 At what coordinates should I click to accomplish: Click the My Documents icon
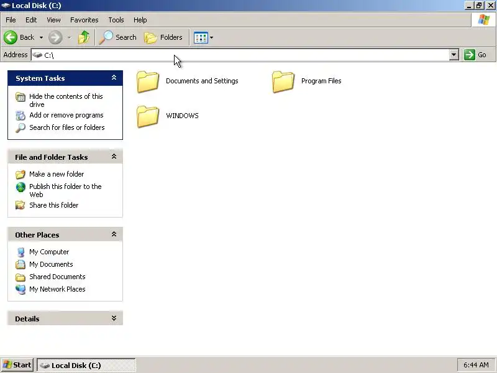point(21,265)
